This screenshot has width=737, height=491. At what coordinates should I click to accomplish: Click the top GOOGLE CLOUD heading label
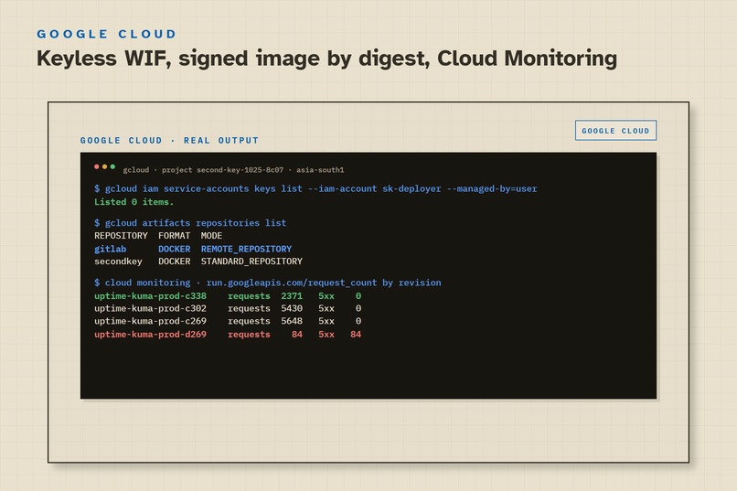pyautogui.click(x=106, y=35)
